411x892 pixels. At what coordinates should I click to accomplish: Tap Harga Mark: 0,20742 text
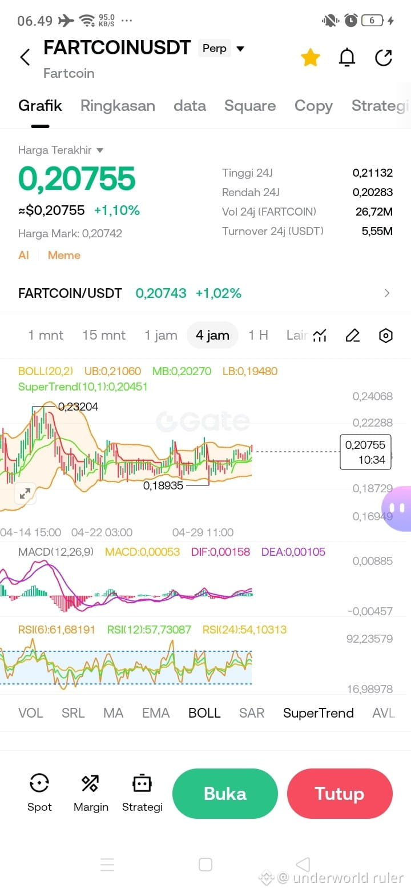click(70, 233)
